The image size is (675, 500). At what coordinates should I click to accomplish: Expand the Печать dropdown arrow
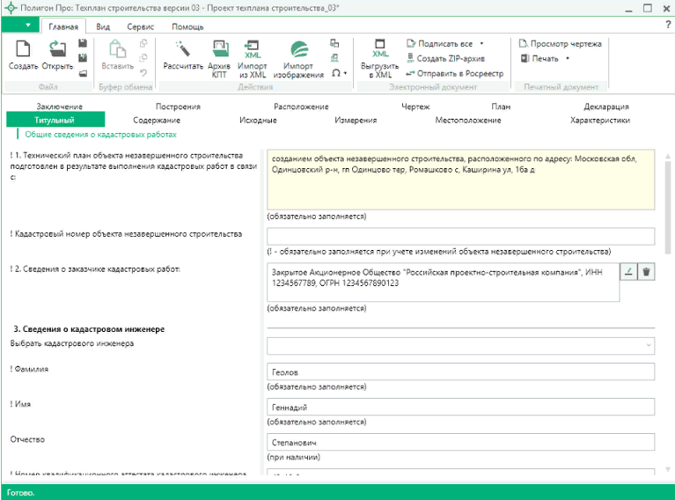567,59
